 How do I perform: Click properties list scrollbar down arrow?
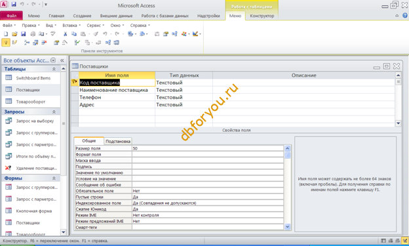[288, 227]
